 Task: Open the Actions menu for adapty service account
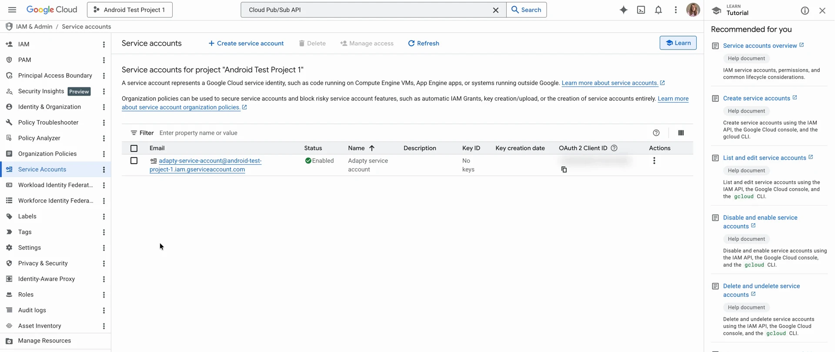tap(654, 161)
